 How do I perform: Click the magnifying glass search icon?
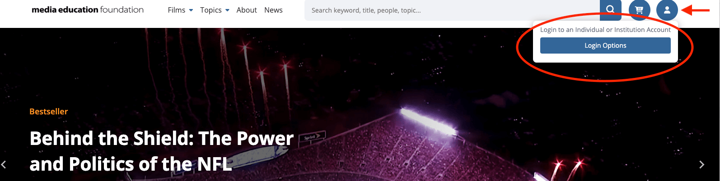(x=610, y=10)
